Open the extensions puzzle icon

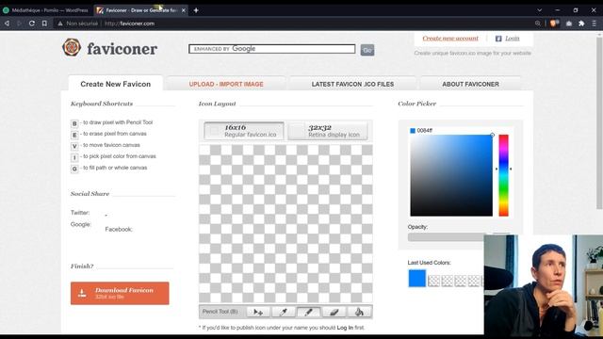pyautogui.click(x=581, y=24)
